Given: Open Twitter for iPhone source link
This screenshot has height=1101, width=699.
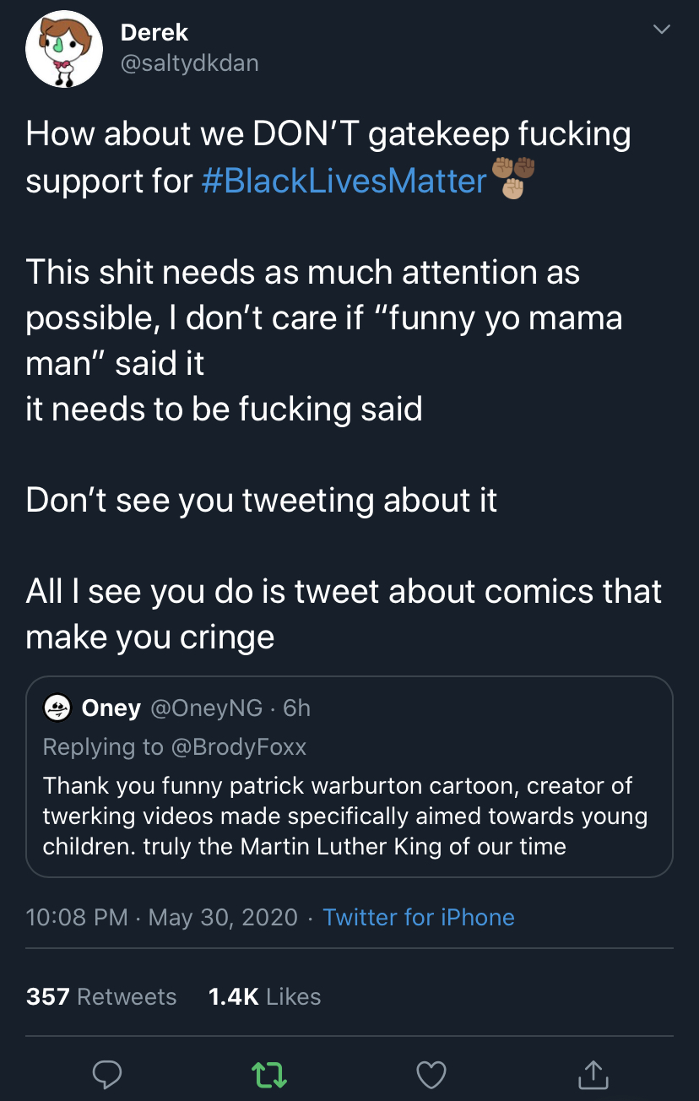Looking at the screenshot, I should tap(419, 917).
